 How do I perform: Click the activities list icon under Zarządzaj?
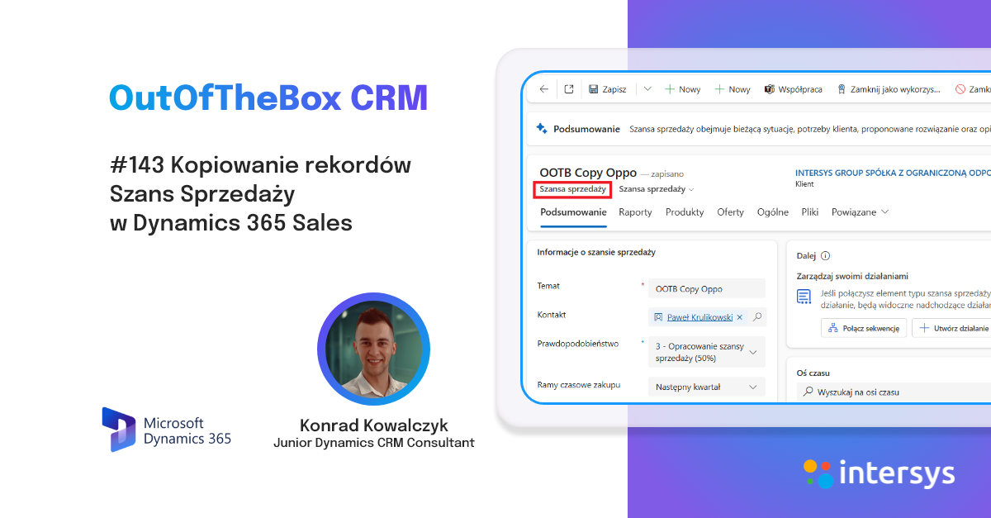804,297
